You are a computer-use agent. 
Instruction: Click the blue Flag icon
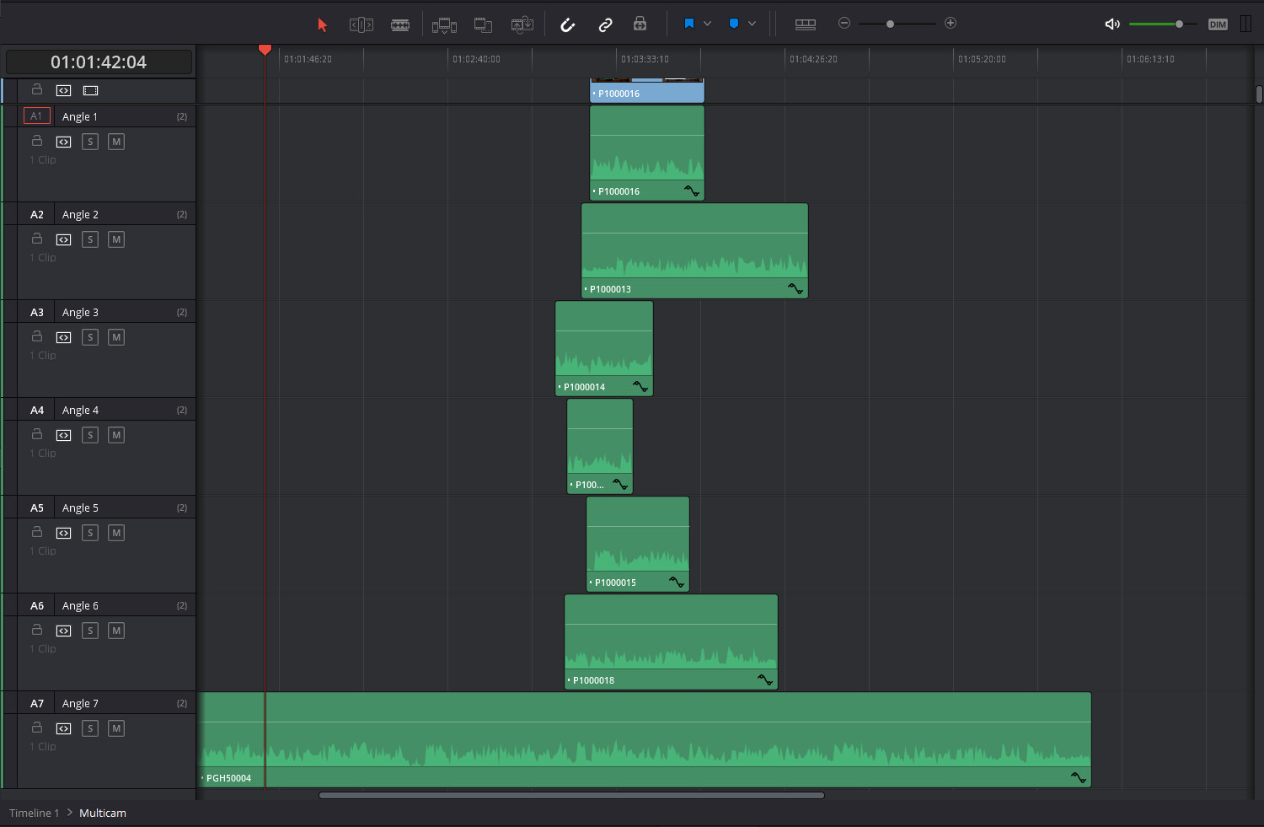pyautogui.click(x=689, y=24)
